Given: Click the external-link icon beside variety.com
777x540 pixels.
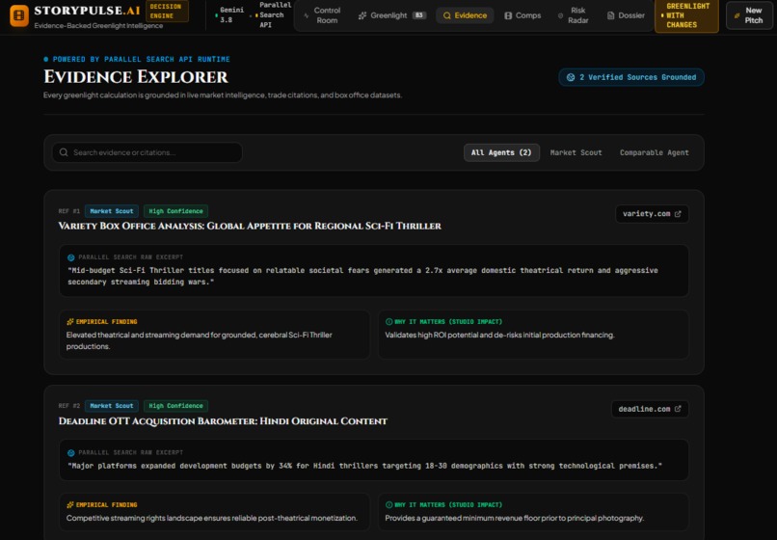Looking at the screenshot, I should click(678, 214).
